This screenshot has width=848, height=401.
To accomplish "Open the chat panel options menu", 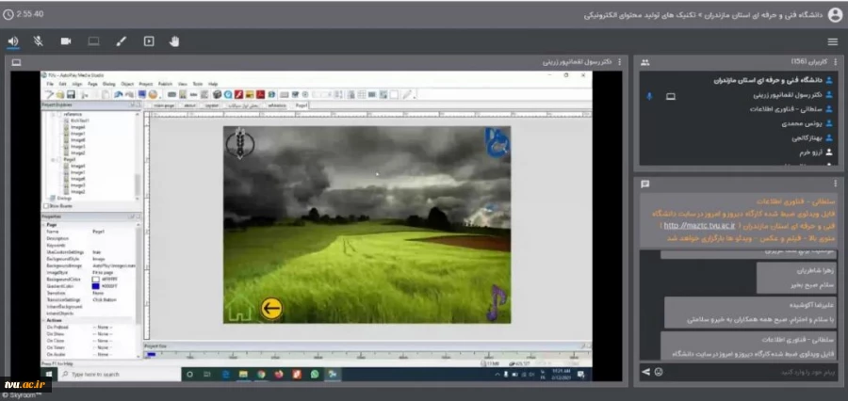I will click(835, 184).
